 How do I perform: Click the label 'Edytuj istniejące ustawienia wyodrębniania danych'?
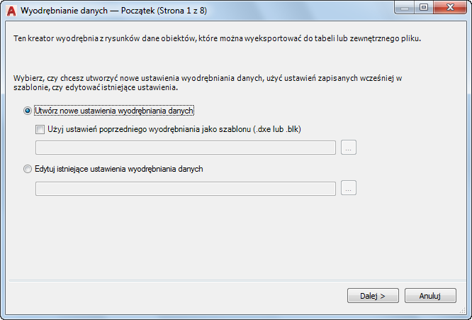click(119, 169)
